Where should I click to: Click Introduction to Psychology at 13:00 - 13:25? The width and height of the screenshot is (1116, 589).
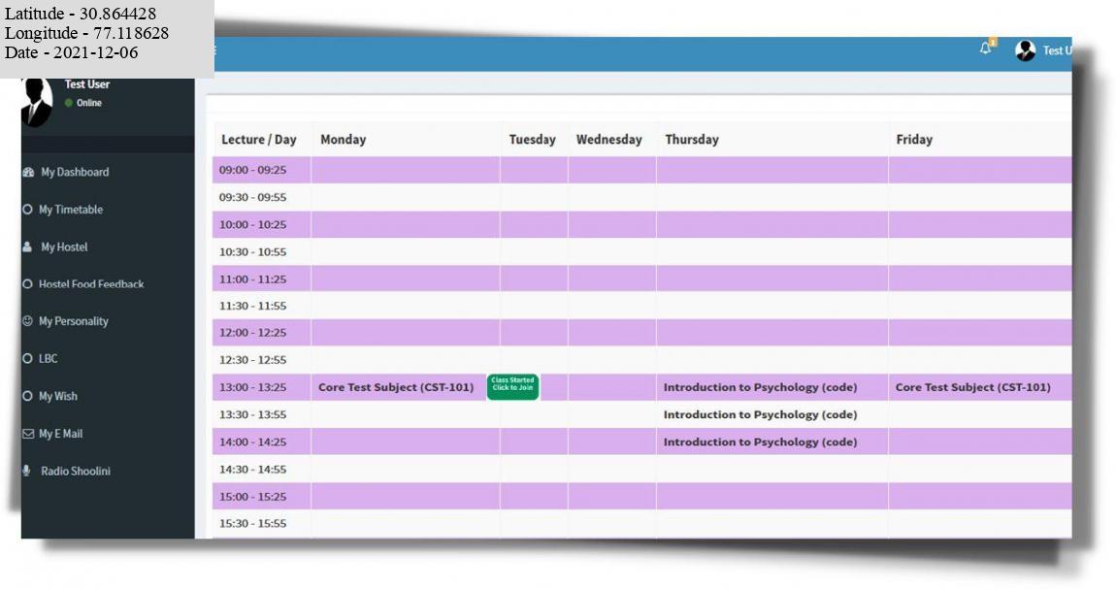pos(760,387)
